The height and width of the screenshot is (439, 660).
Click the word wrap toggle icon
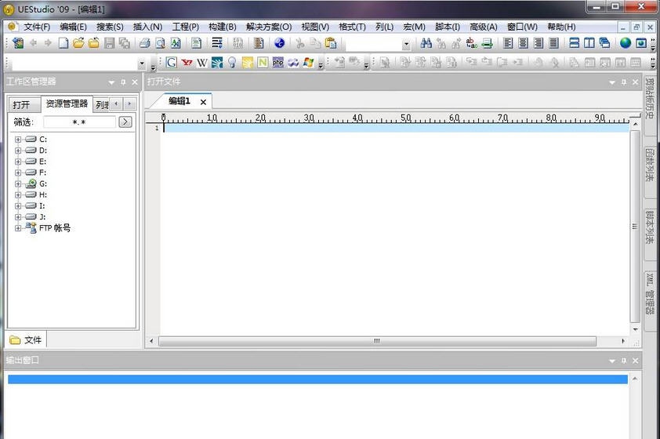[217, 43]
